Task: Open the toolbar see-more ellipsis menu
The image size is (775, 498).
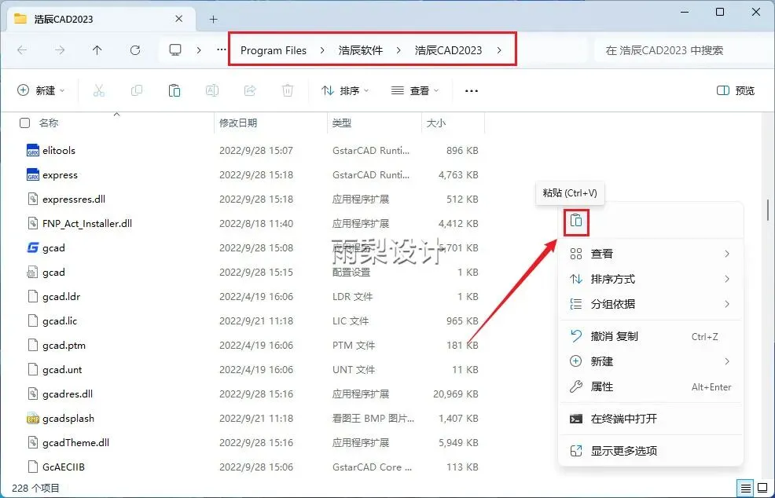Action: click(x=472, y=91)
